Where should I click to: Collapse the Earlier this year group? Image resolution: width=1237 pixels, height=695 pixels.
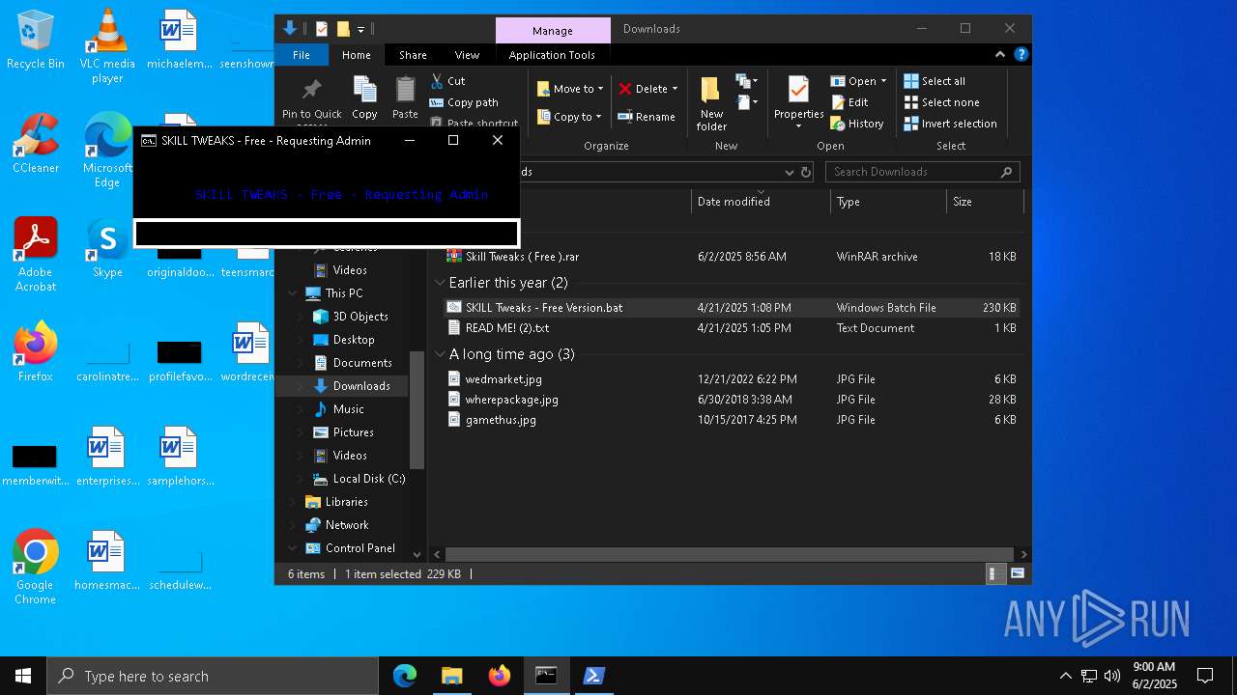pyautogui.click(x=440, y=283)
